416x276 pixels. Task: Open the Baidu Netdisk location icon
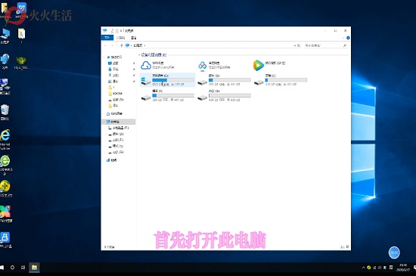tap(203, 66)
